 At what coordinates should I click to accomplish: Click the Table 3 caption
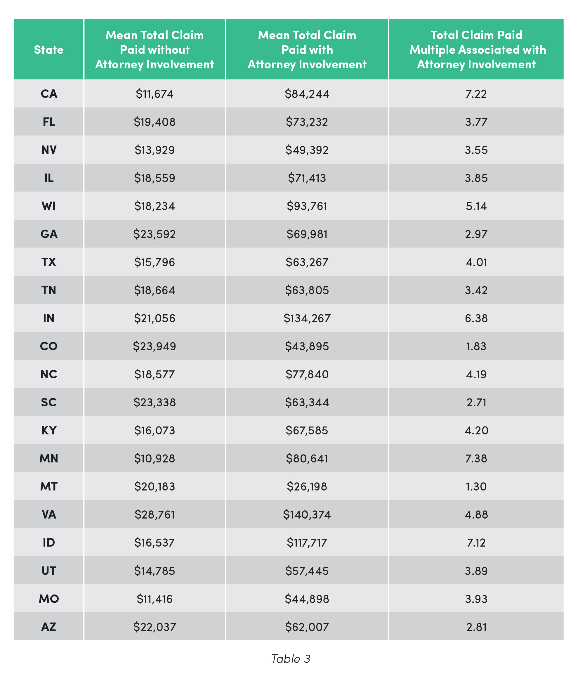(x=290, y=658)
